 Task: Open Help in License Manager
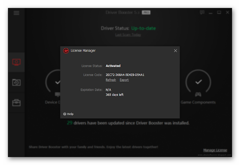(68, 114)
